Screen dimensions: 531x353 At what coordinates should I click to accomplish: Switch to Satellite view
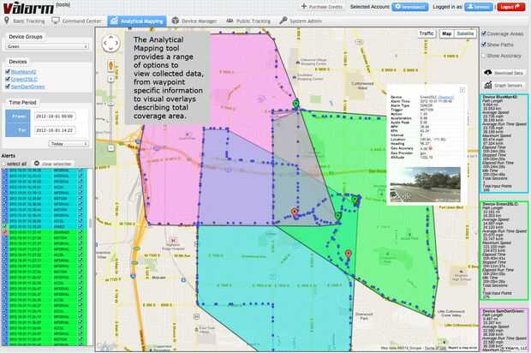pos(465,33)
